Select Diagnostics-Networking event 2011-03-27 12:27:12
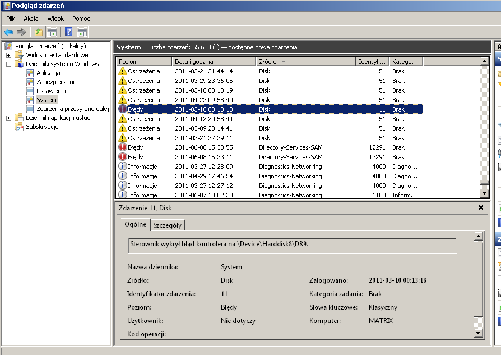The height and width of the screenshot is (355, 501). pyautogui.click(x=270, y=186)
